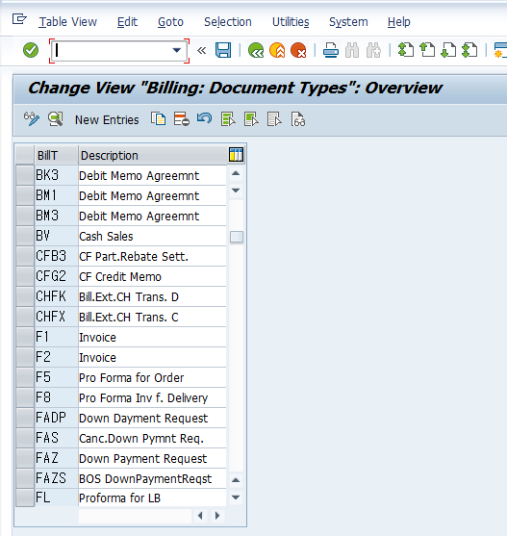Click the Undo Change arrow icon

pos(204,118)
